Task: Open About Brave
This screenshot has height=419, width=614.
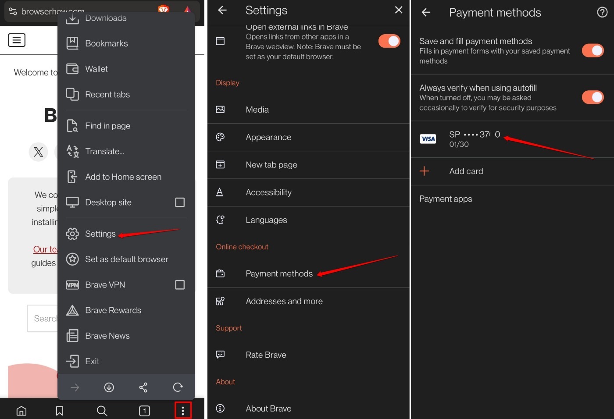Action: [x=308, y=409]
